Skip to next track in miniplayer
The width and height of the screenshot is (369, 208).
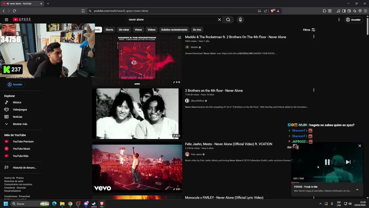click(348, 162)
